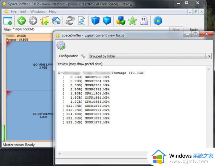Close the main SpaceSniffer window

click(198, 3)
